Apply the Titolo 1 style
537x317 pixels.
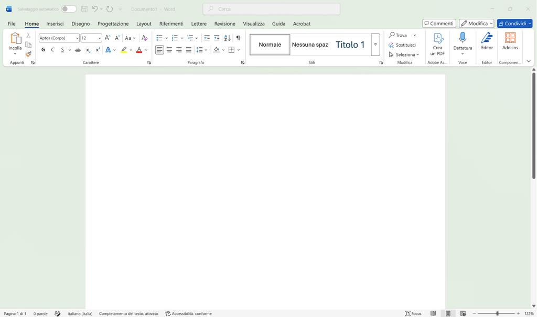(350, 45)
